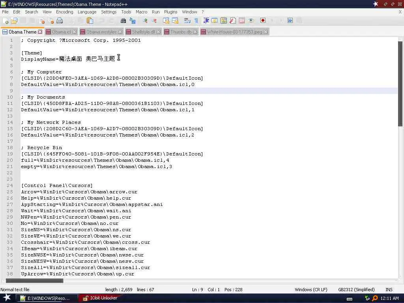Click the Zoom Out toolbar icon

(154, 21)
